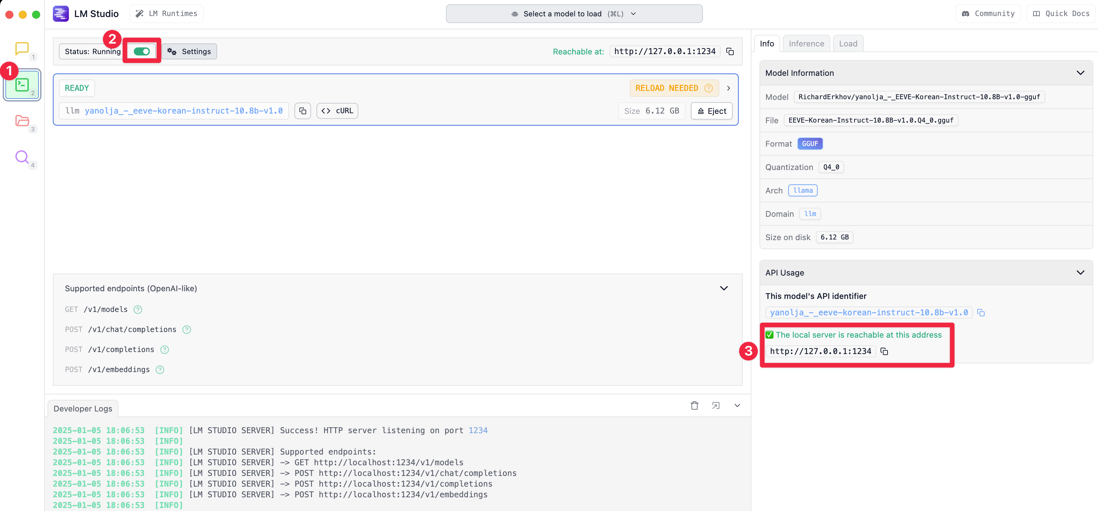Collapse the Model Information section
This screenshot has height=511, width=1098.
click(x=1080, y=73)
